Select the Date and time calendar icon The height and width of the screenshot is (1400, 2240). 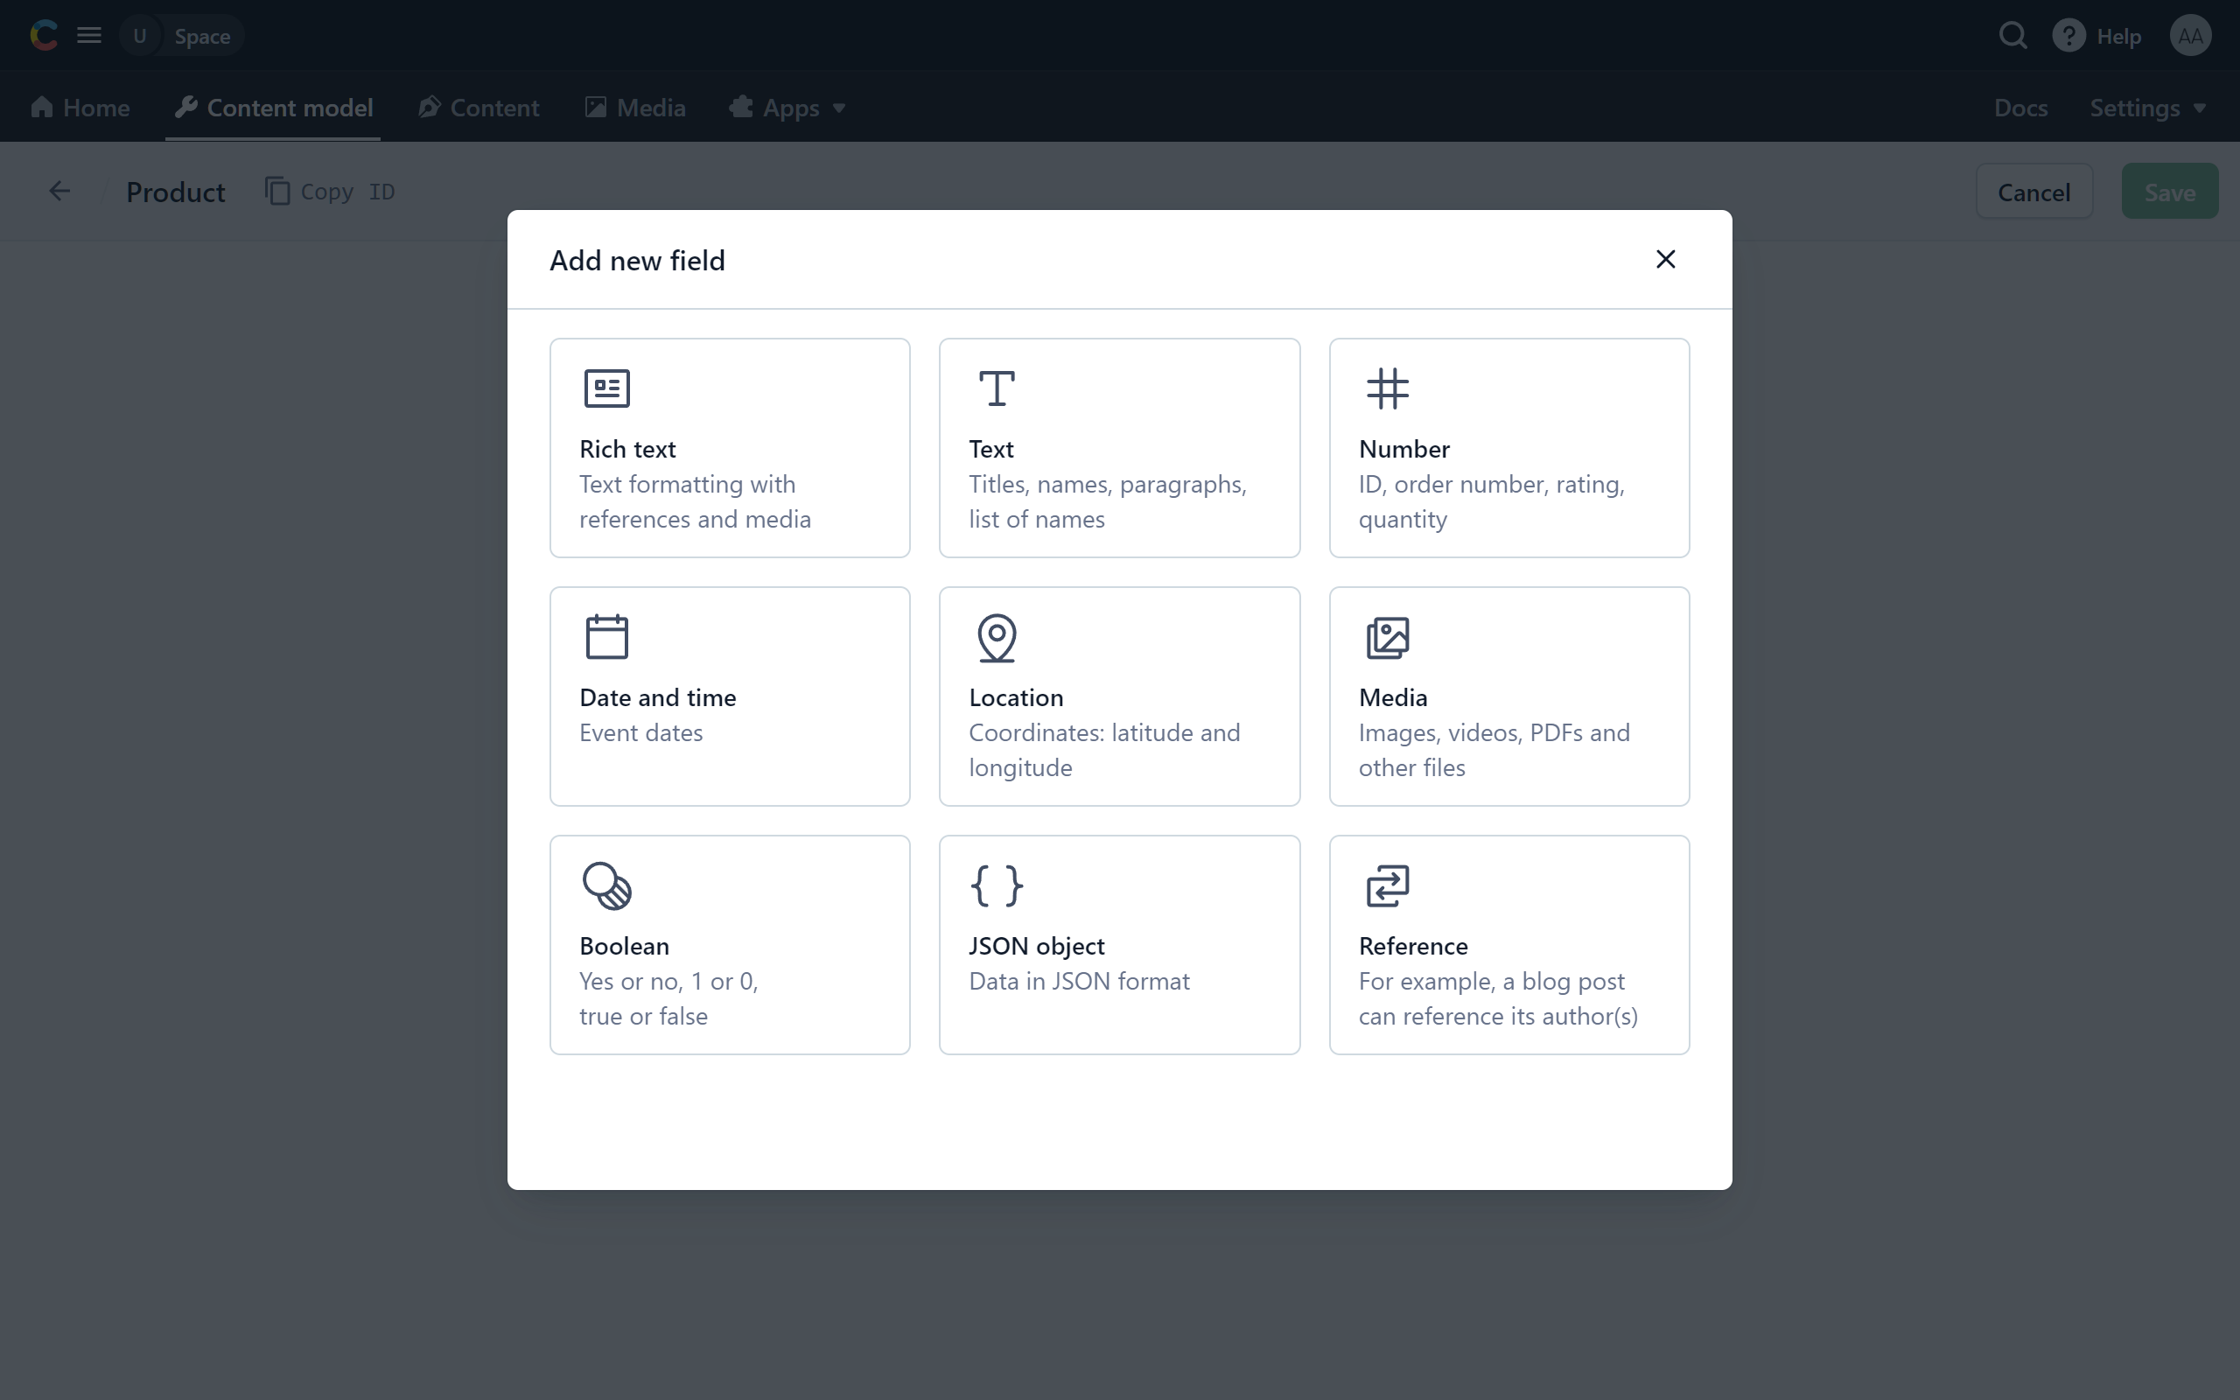[606, 636]
